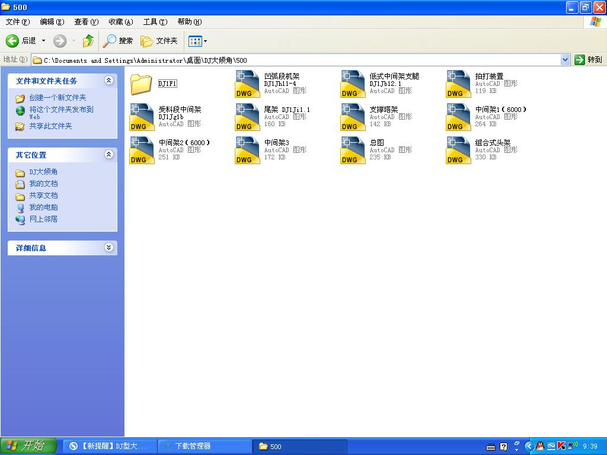The height and width of the screenshot is (455, 607).
Task: Switch to 【新提醒】DJ型大... taskbar window
Action: pyautogui.click(x=110, y=446)
